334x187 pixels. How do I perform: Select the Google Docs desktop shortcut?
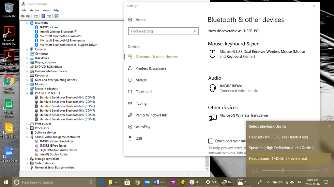click(9, 155)
